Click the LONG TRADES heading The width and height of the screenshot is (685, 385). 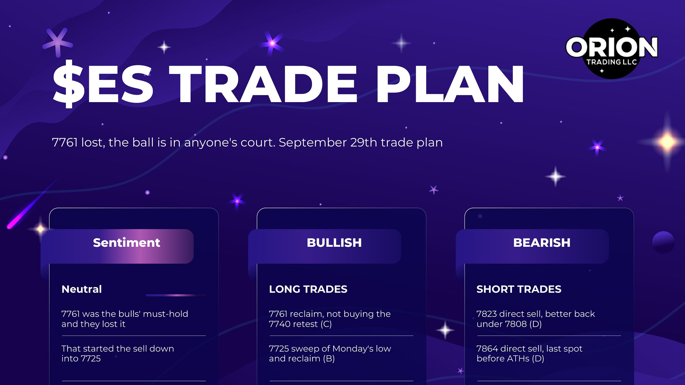pyautogui.click(x=308, y=289)
